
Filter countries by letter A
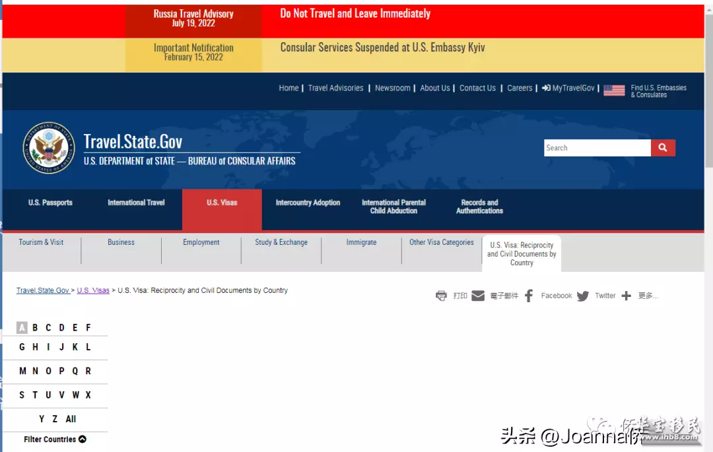(x=22, y=327)
